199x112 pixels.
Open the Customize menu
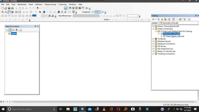[x=62, y=4]
